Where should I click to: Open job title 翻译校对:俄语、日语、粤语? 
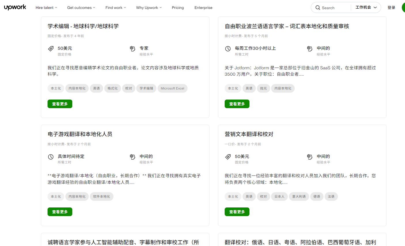click(300, 242)
